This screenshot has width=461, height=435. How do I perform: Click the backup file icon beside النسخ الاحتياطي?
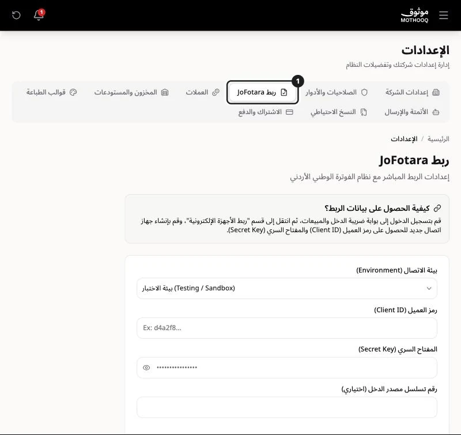(364, 112)
